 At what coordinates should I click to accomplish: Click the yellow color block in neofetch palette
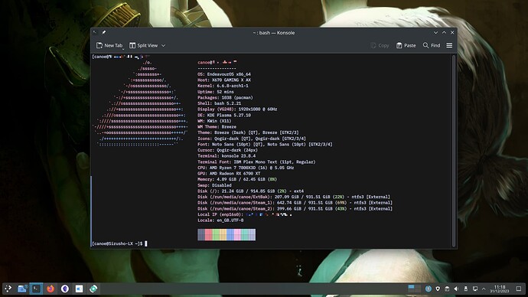(x=223, y=234)
